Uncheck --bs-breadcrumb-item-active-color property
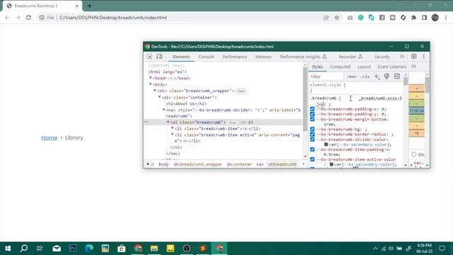 coord(312,159)
